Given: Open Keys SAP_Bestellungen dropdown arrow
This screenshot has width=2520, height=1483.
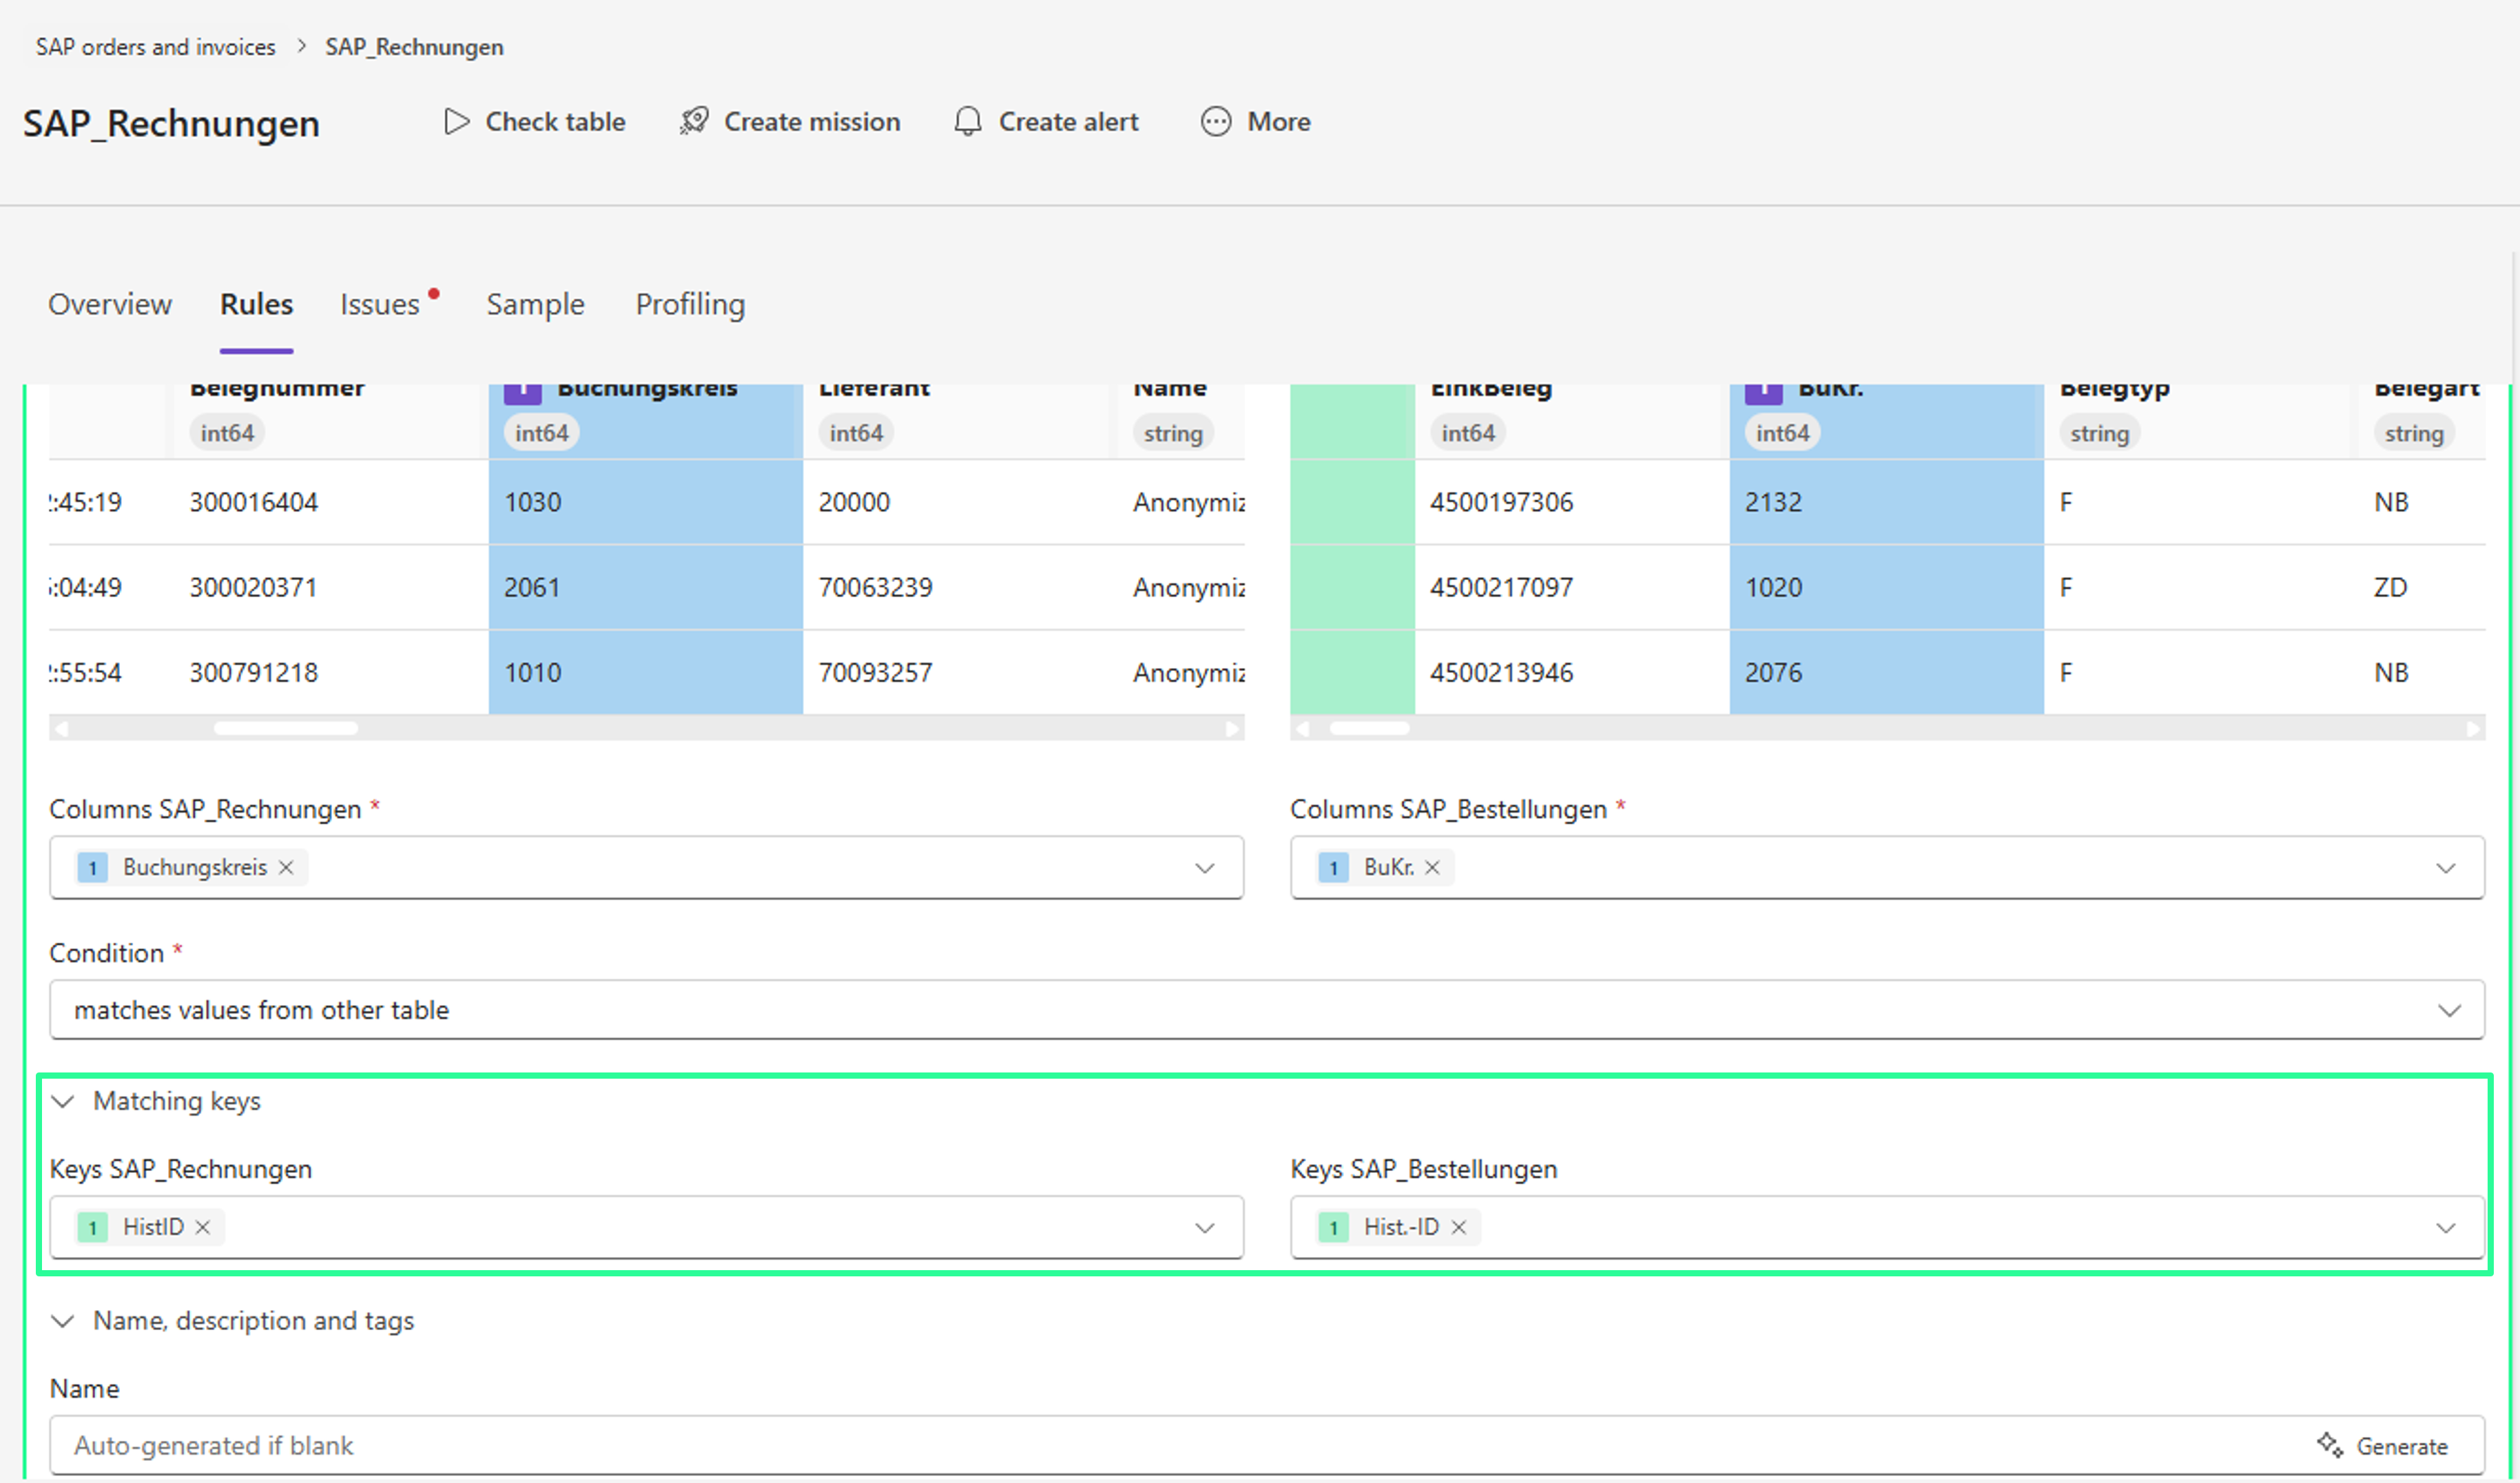Looking at the screenshot, I should click(x=2446, y=1228).
